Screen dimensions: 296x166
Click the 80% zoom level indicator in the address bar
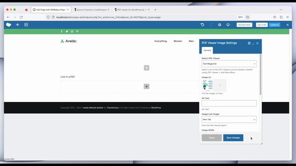tap(240, 17)
